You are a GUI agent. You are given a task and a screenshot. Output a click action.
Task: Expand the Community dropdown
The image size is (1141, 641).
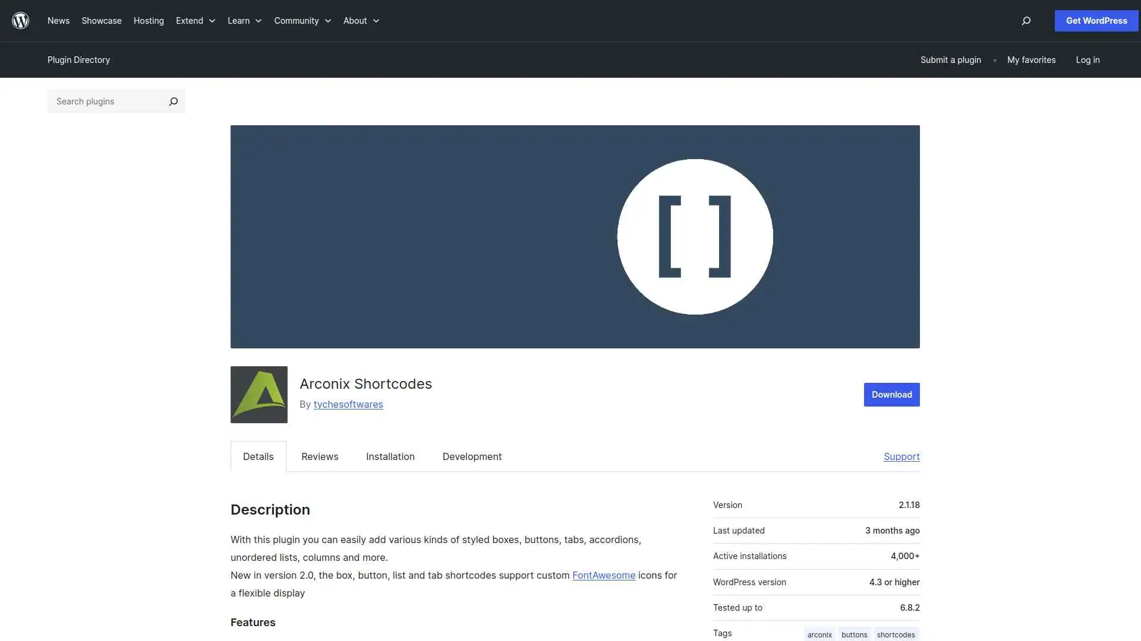(302, 21)
